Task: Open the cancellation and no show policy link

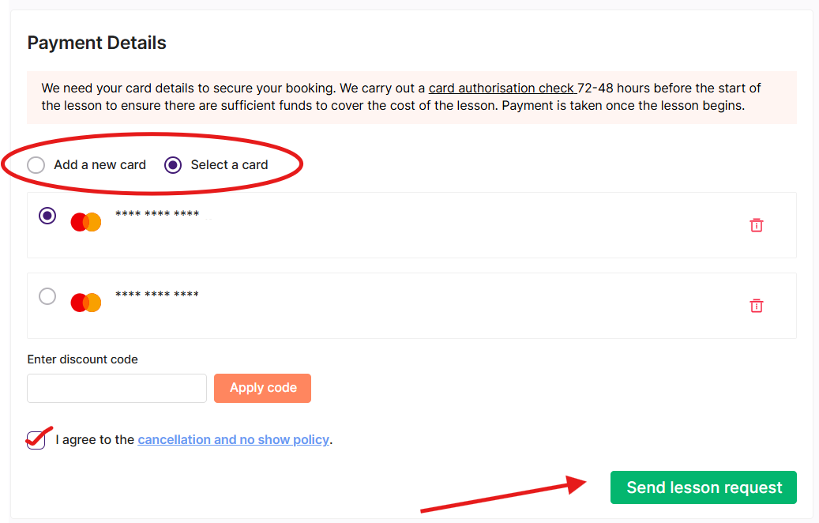Action: point(234,440)
